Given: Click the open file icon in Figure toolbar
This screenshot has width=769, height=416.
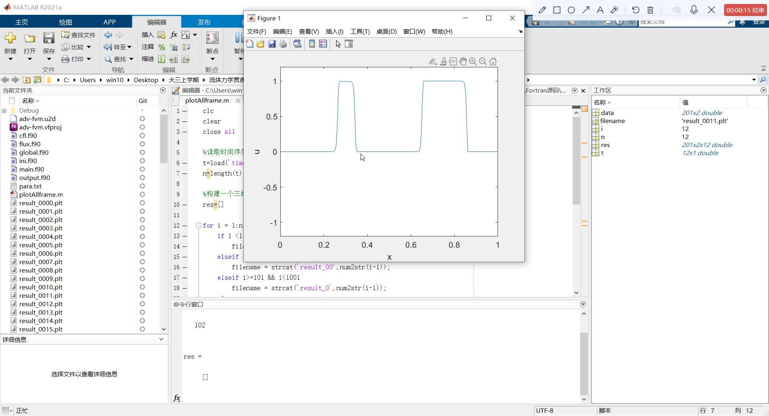Looking at the screenshot, I should click(261, 44).
